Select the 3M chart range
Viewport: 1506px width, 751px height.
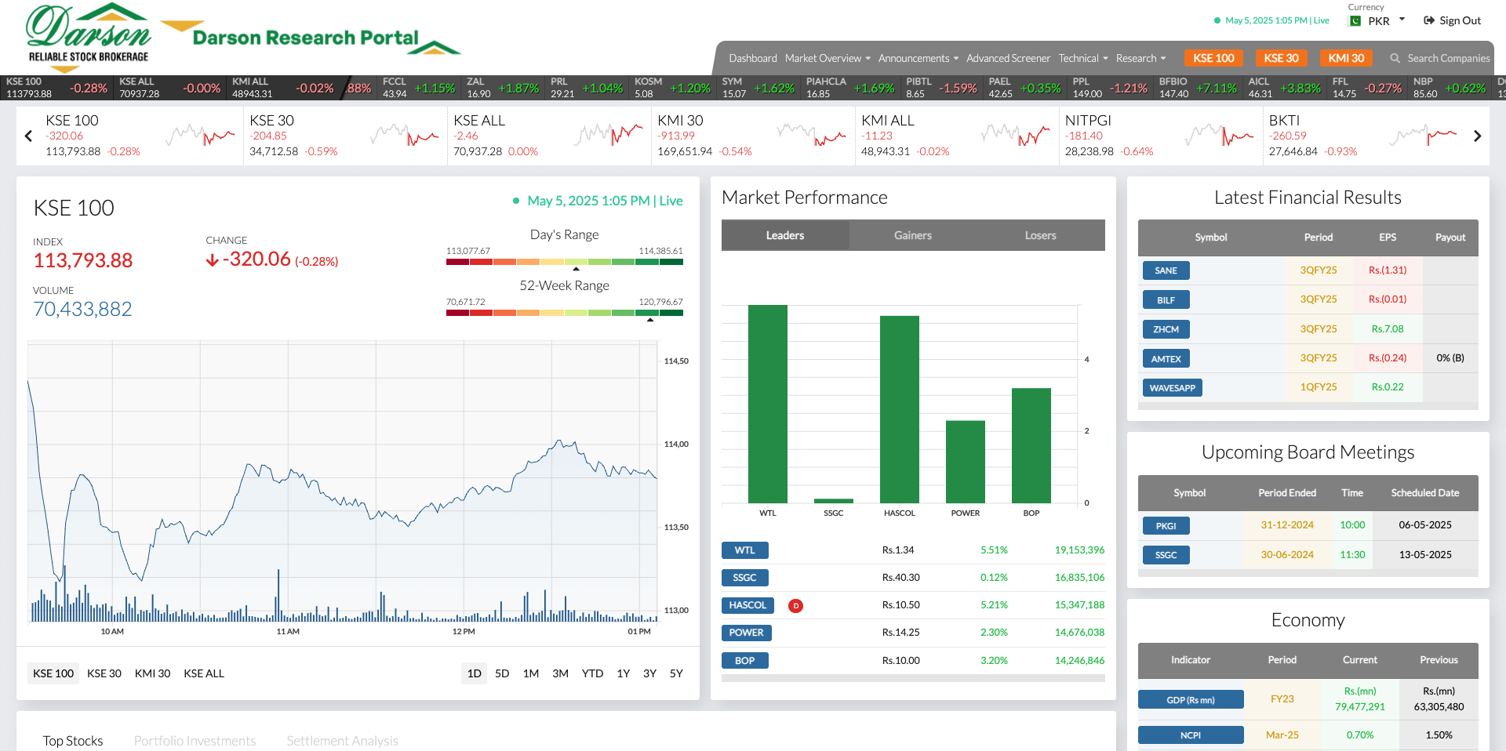click(x=560, y=673)
